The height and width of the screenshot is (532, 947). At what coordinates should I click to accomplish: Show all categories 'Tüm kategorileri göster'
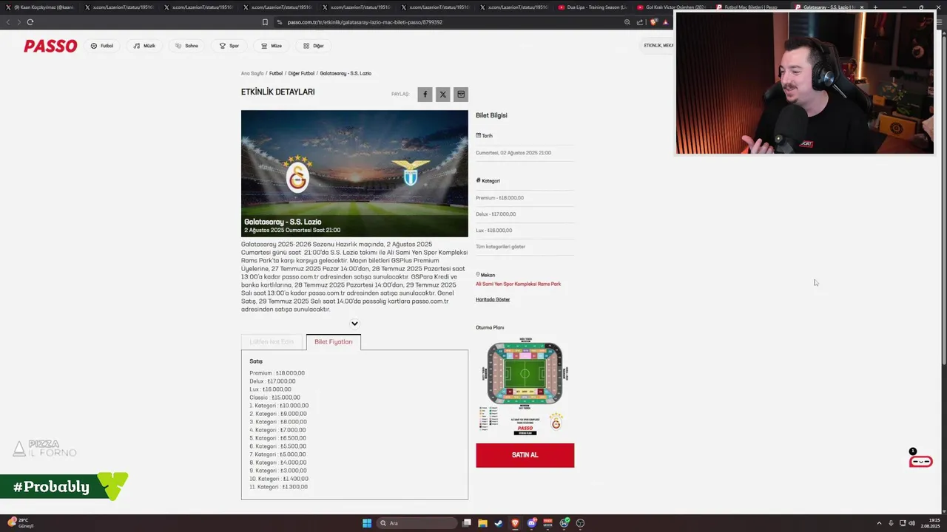pos(500,247)
